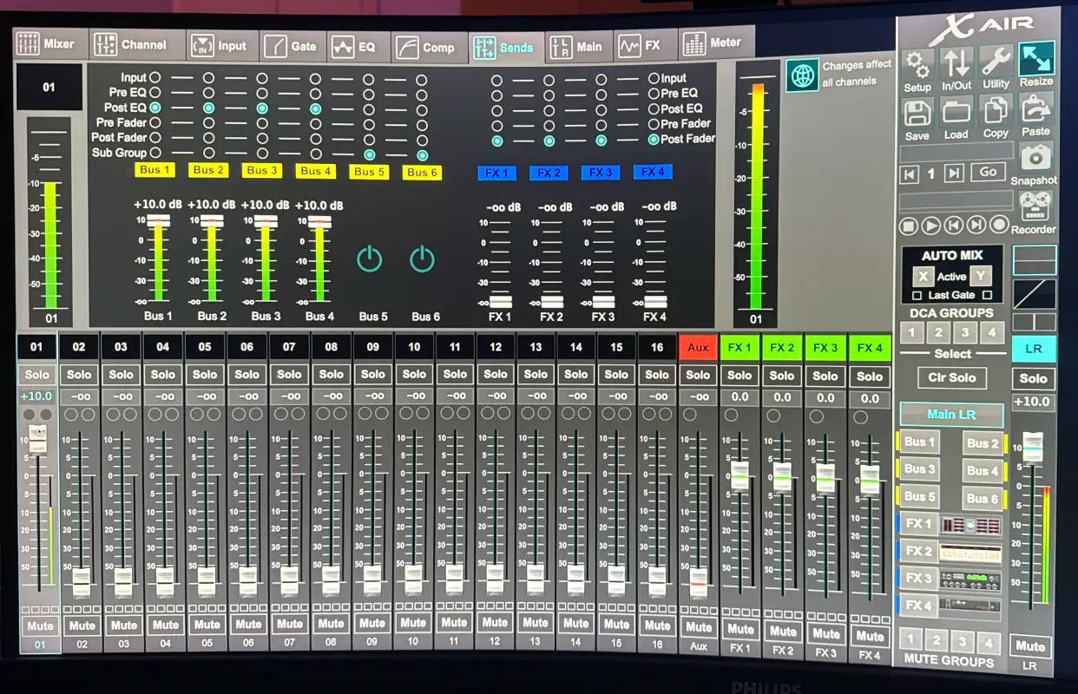Select channel 12 strip header
The height and width of the screenshot is (694, 1078).
tap(496, 347)
